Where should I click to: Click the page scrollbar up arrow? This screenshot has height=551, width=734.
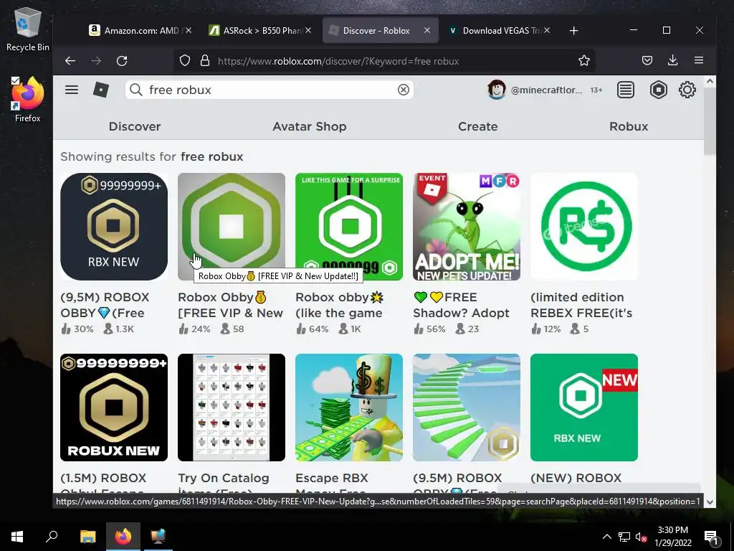pos(710,82)
